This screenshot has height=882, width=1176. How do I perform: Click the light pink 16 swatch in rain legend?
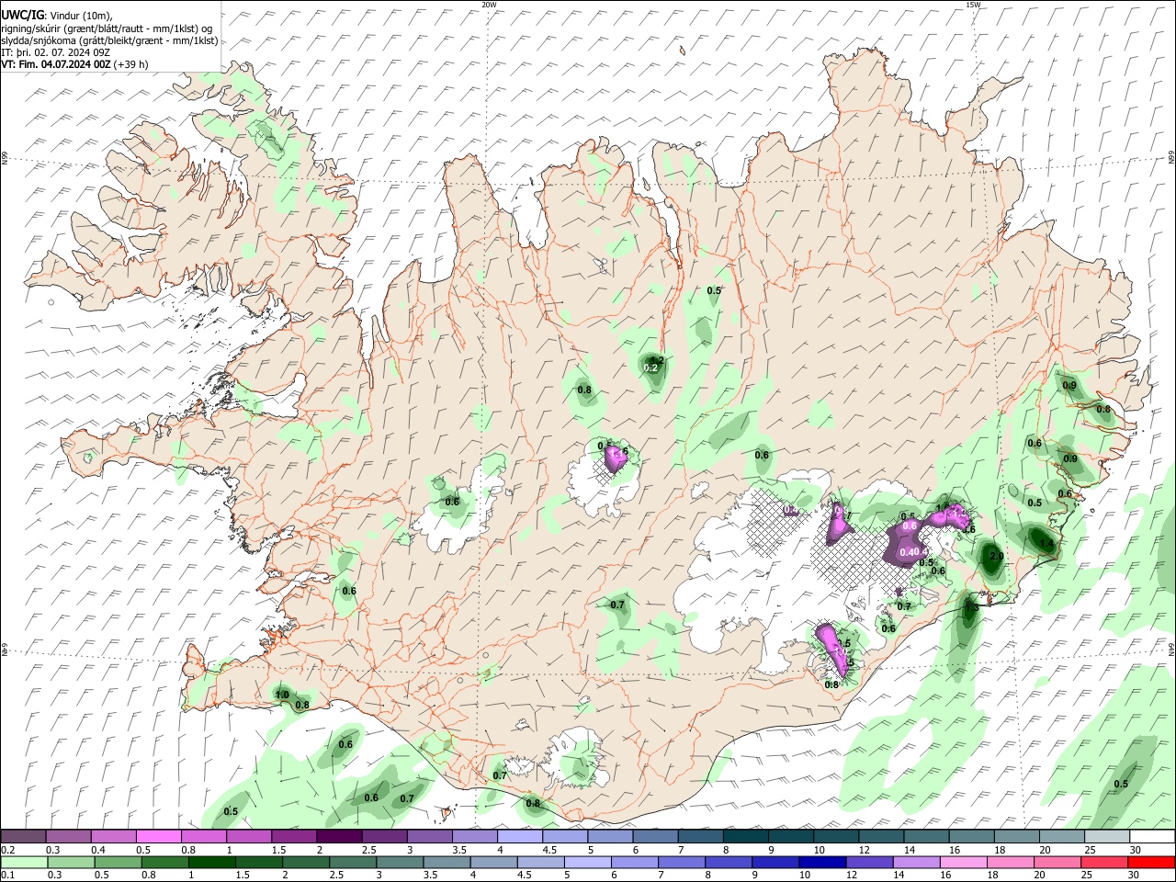963,863
